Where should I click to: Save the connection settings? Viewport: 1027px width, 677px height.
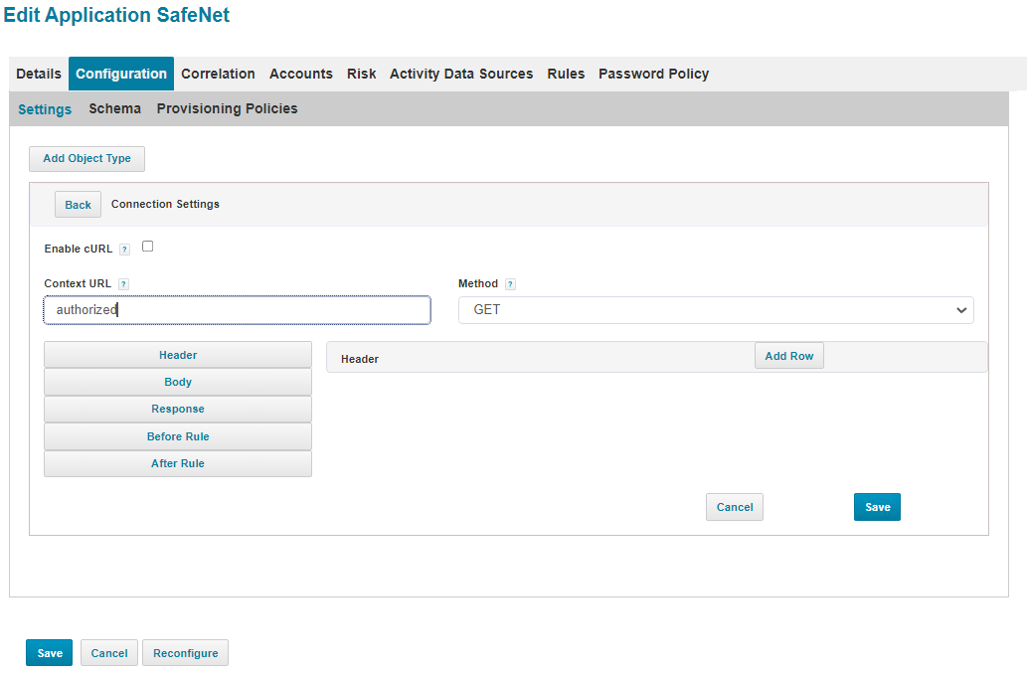coord(877,507)
